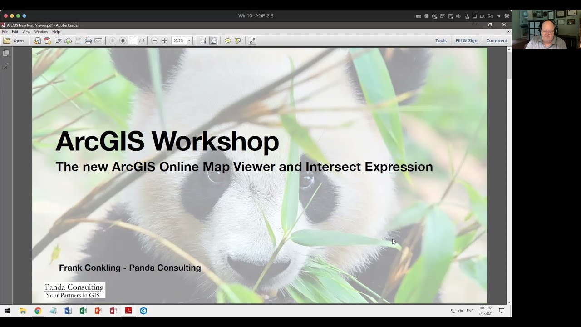This screenshot has width=581, height=327.
Task: Open Google Chrome from the taskbar
Action: (x=38, y=311)
